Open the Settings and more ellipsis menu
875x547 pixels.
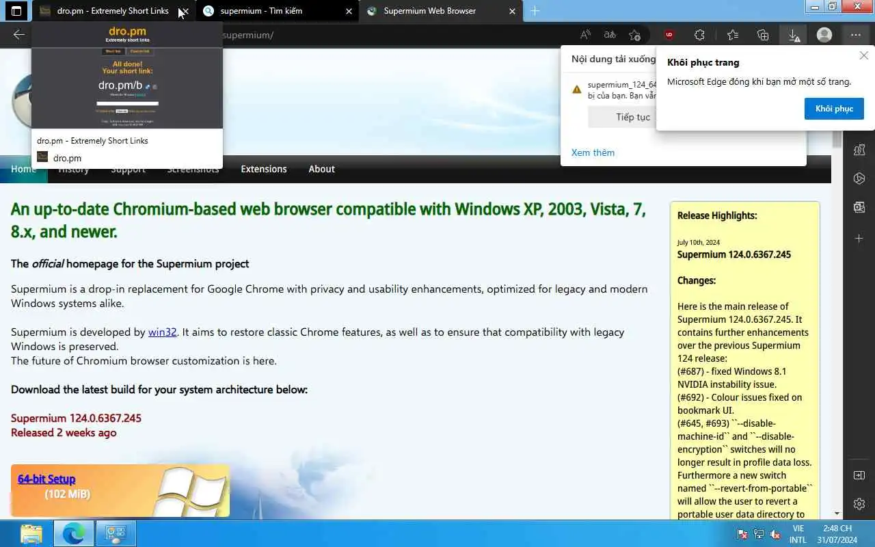pos(856,35)
